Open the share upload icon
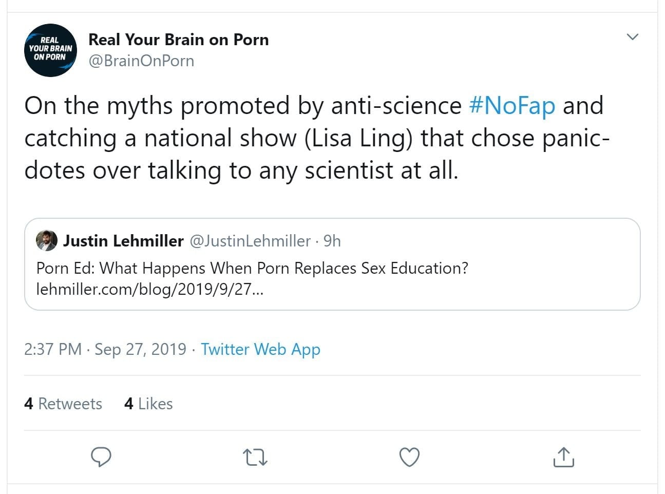Image resolution: width=665 pixels, height=494 pixels. tap(563, 457)
